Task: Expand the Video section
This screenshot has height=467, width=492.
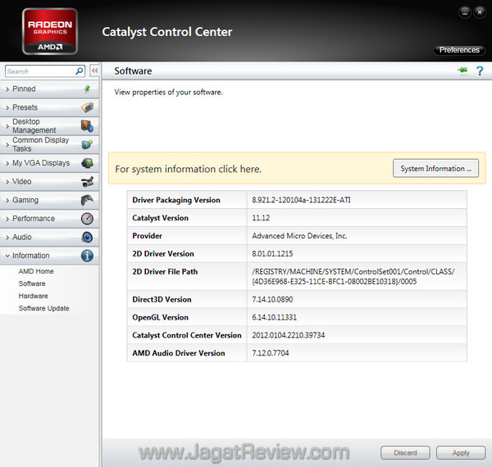Action: (x=49, y=181)
